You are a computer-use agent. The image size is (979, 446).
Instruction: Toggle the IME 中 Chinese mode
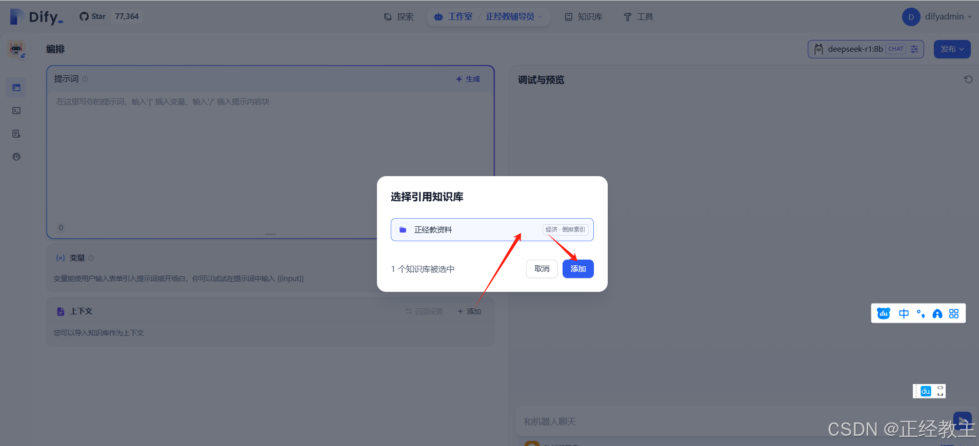pyautogui.click(x=904, y=313)
